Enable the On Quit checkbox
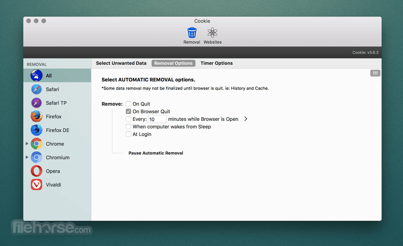The height and width of the screenshot is (246, 403). point(128,104)
